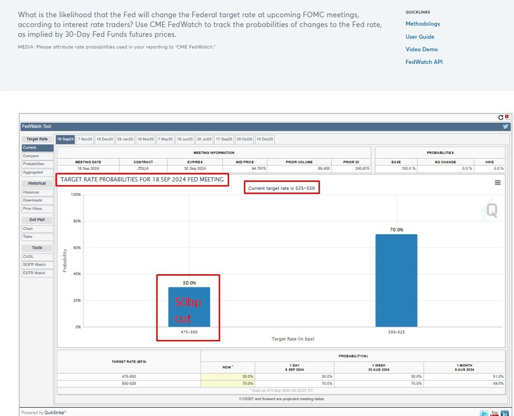This screenshot has width=514, height=416.
Task: Open the 10 Dec25 meeting tab
Action: [265, 139]
